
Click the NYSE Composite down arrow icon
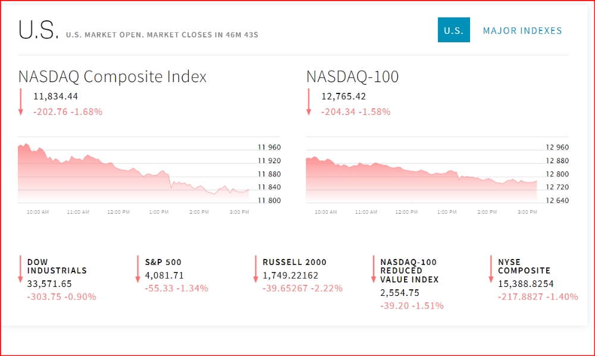tap(491, 269)
